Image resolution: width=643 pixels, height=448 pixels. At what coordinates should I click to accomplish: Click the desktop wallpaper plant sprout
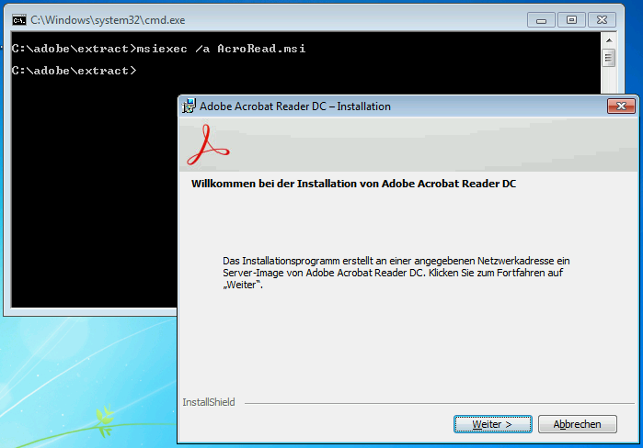(x=104, y=420)
